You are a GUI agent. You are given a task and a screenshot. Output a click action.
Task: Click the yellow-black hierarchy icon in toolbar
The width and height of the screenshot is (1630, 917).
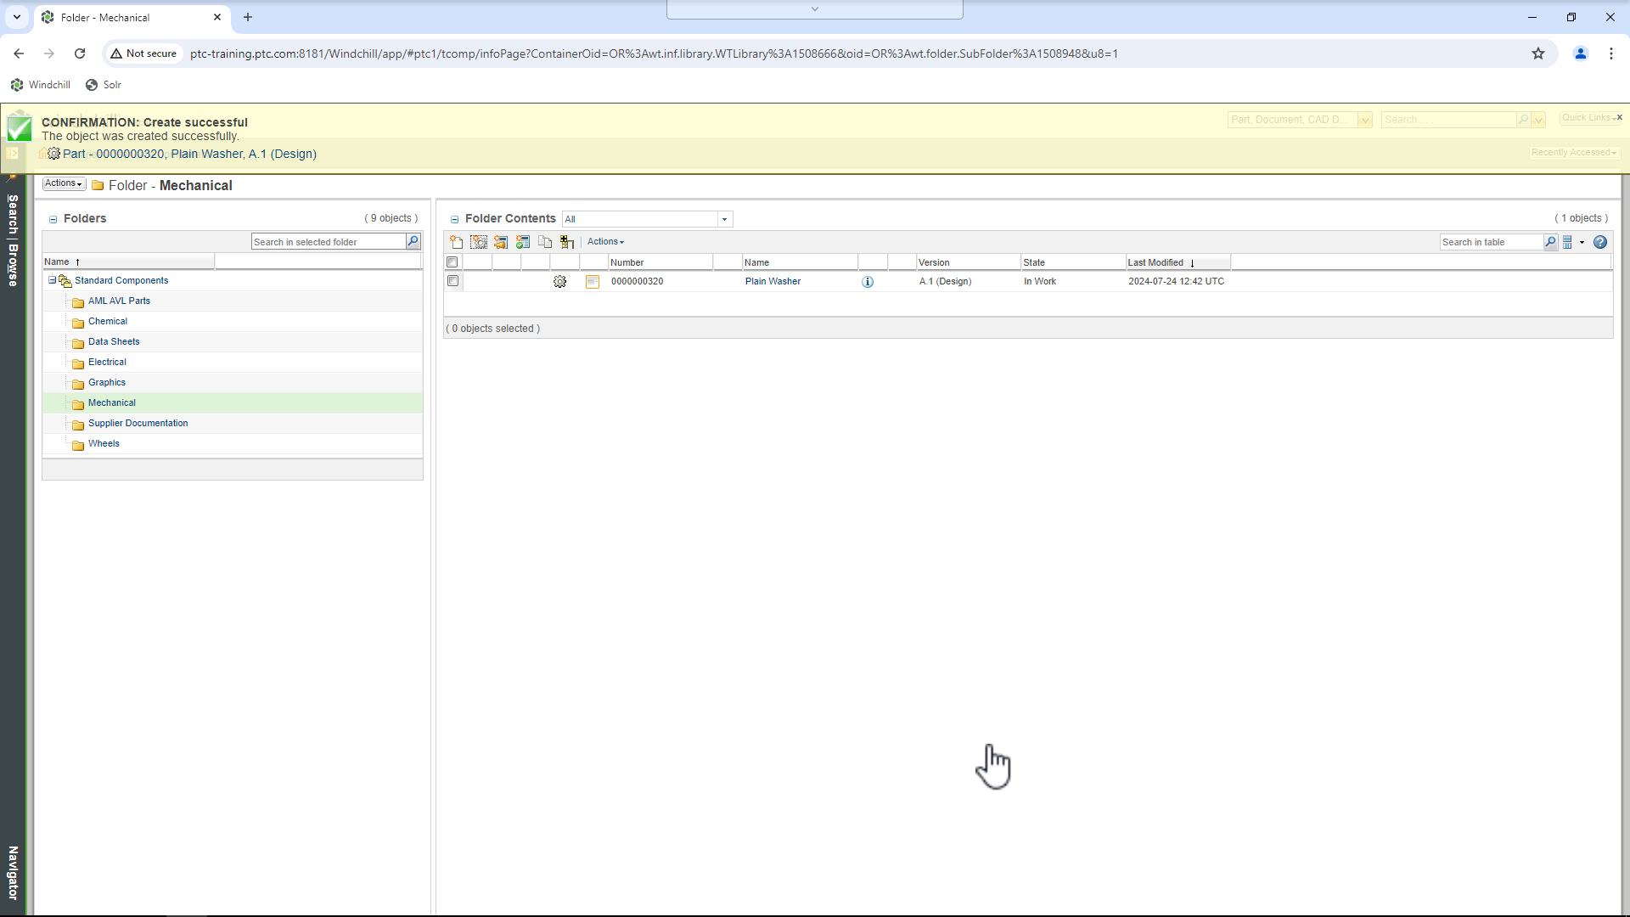click(x=567, y=242)
